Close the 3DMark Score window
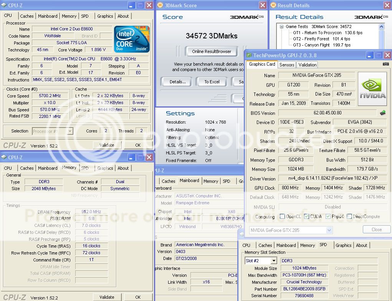This screenshot has width=392, height=301. point(263,5)
